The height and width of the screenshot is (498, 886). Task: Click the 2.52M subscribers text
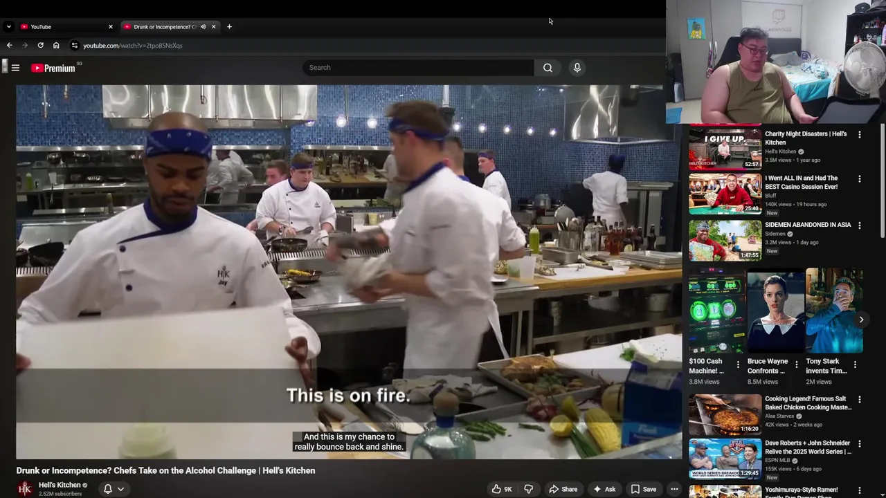click(x=60, y=494)
